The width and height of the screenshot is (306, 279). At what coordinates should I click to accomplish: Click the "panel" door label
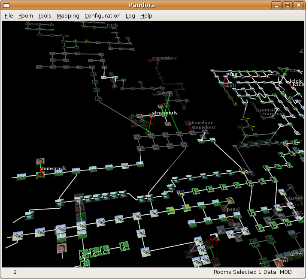[233, 209]
